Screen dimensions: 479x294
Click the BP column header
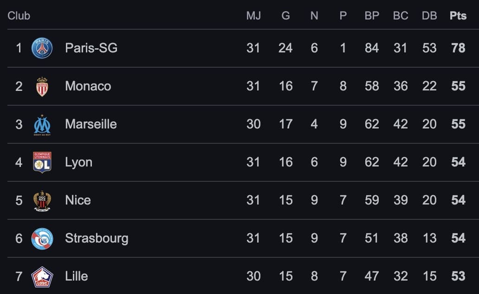click(x=372, y=16)
